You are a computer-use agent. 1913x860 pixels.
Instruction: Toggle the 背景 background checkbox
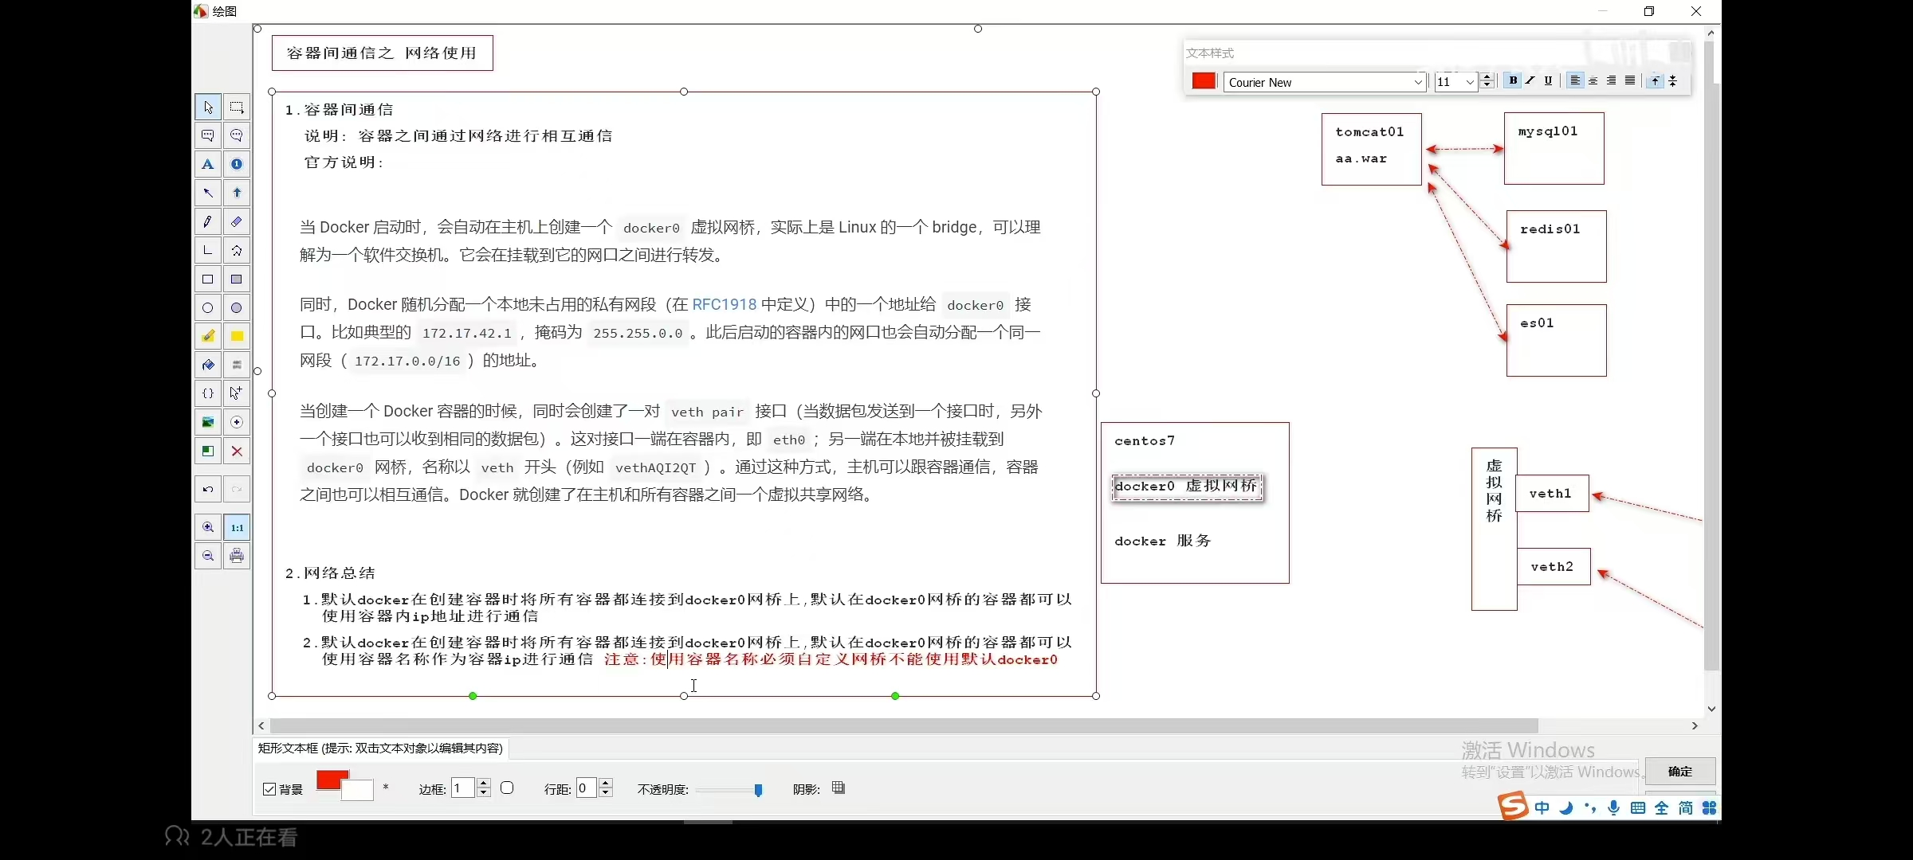point(269,789)
